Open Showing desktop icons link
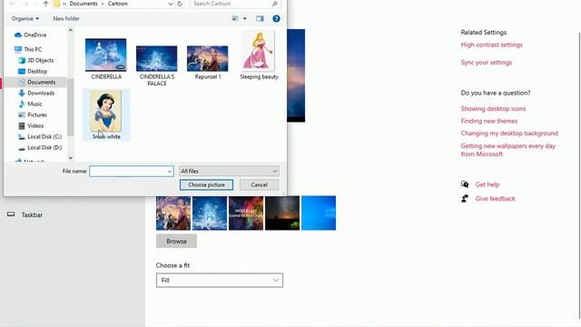Screen dimensions: 581x327 (493, 109)
